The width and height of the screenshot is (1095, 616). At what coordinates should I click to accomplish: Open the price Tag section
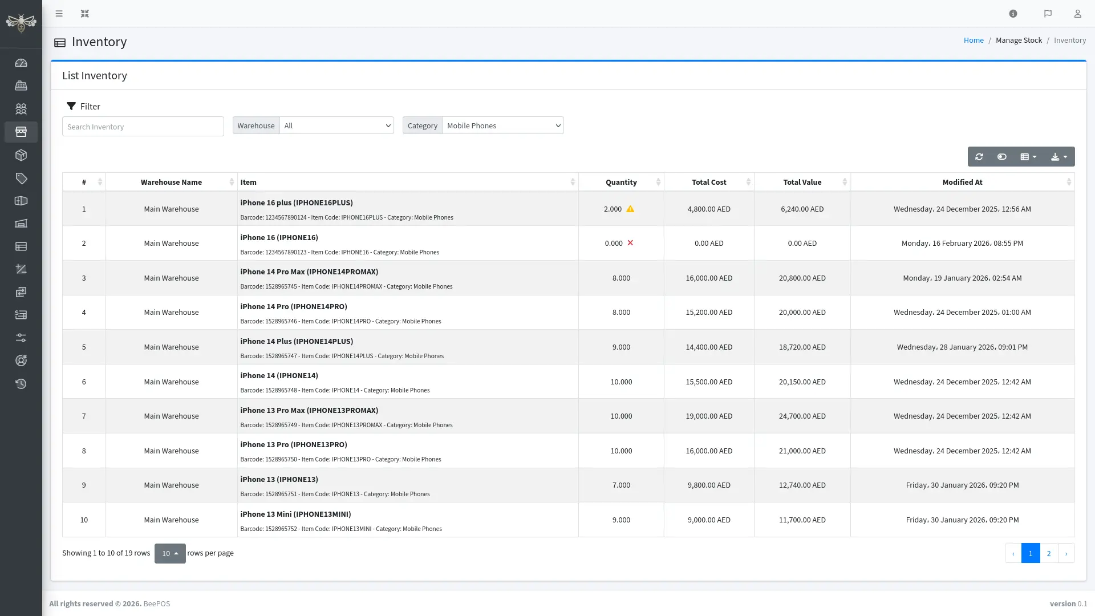(21, 178)
